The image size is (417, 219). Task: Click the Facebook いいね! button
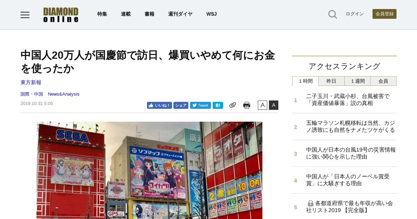click(159, 105)
